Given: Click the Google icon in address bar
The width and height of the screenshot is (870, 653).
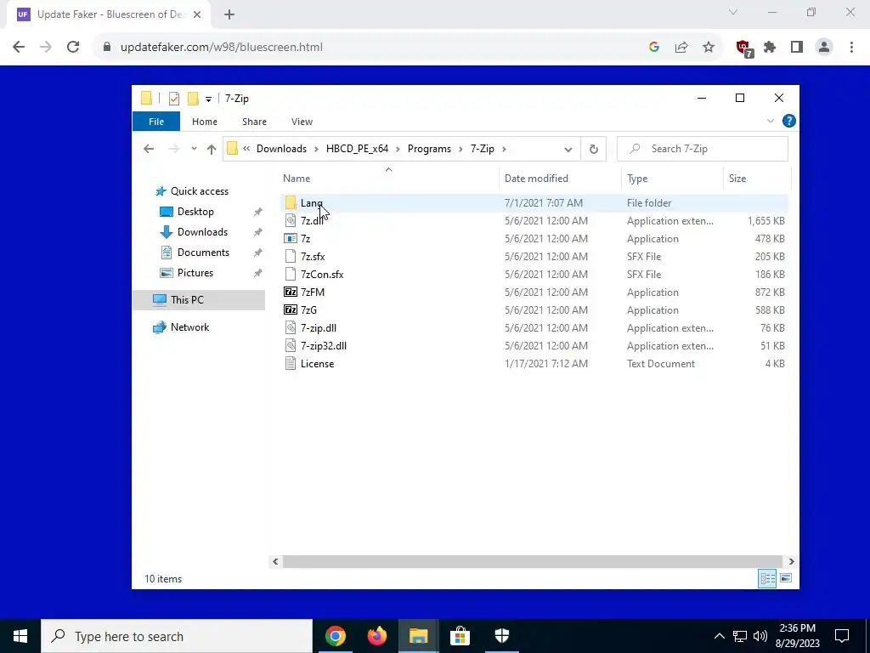Looking at the screenshot, I should [x=654, y=47].
